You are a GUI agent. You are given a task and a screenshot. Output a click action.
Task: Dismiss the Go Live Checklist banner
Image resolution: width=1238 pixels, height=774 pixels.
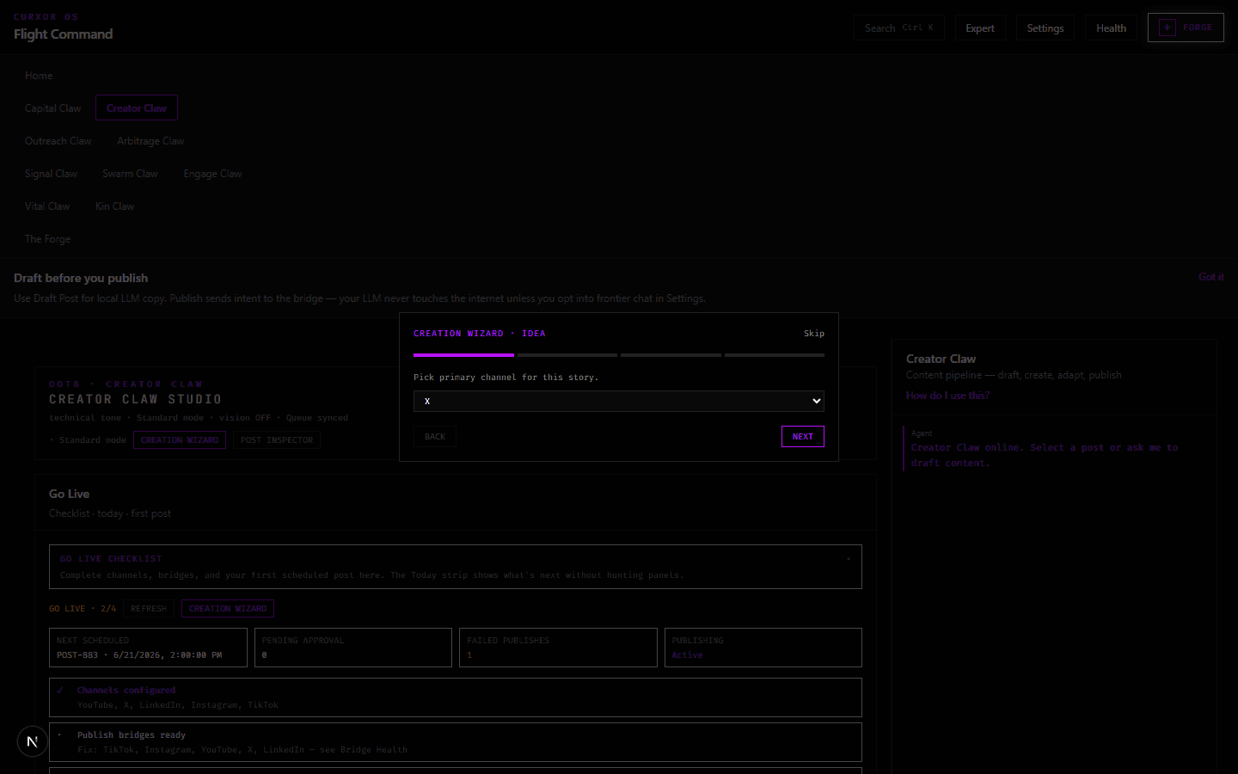point(848,559)
